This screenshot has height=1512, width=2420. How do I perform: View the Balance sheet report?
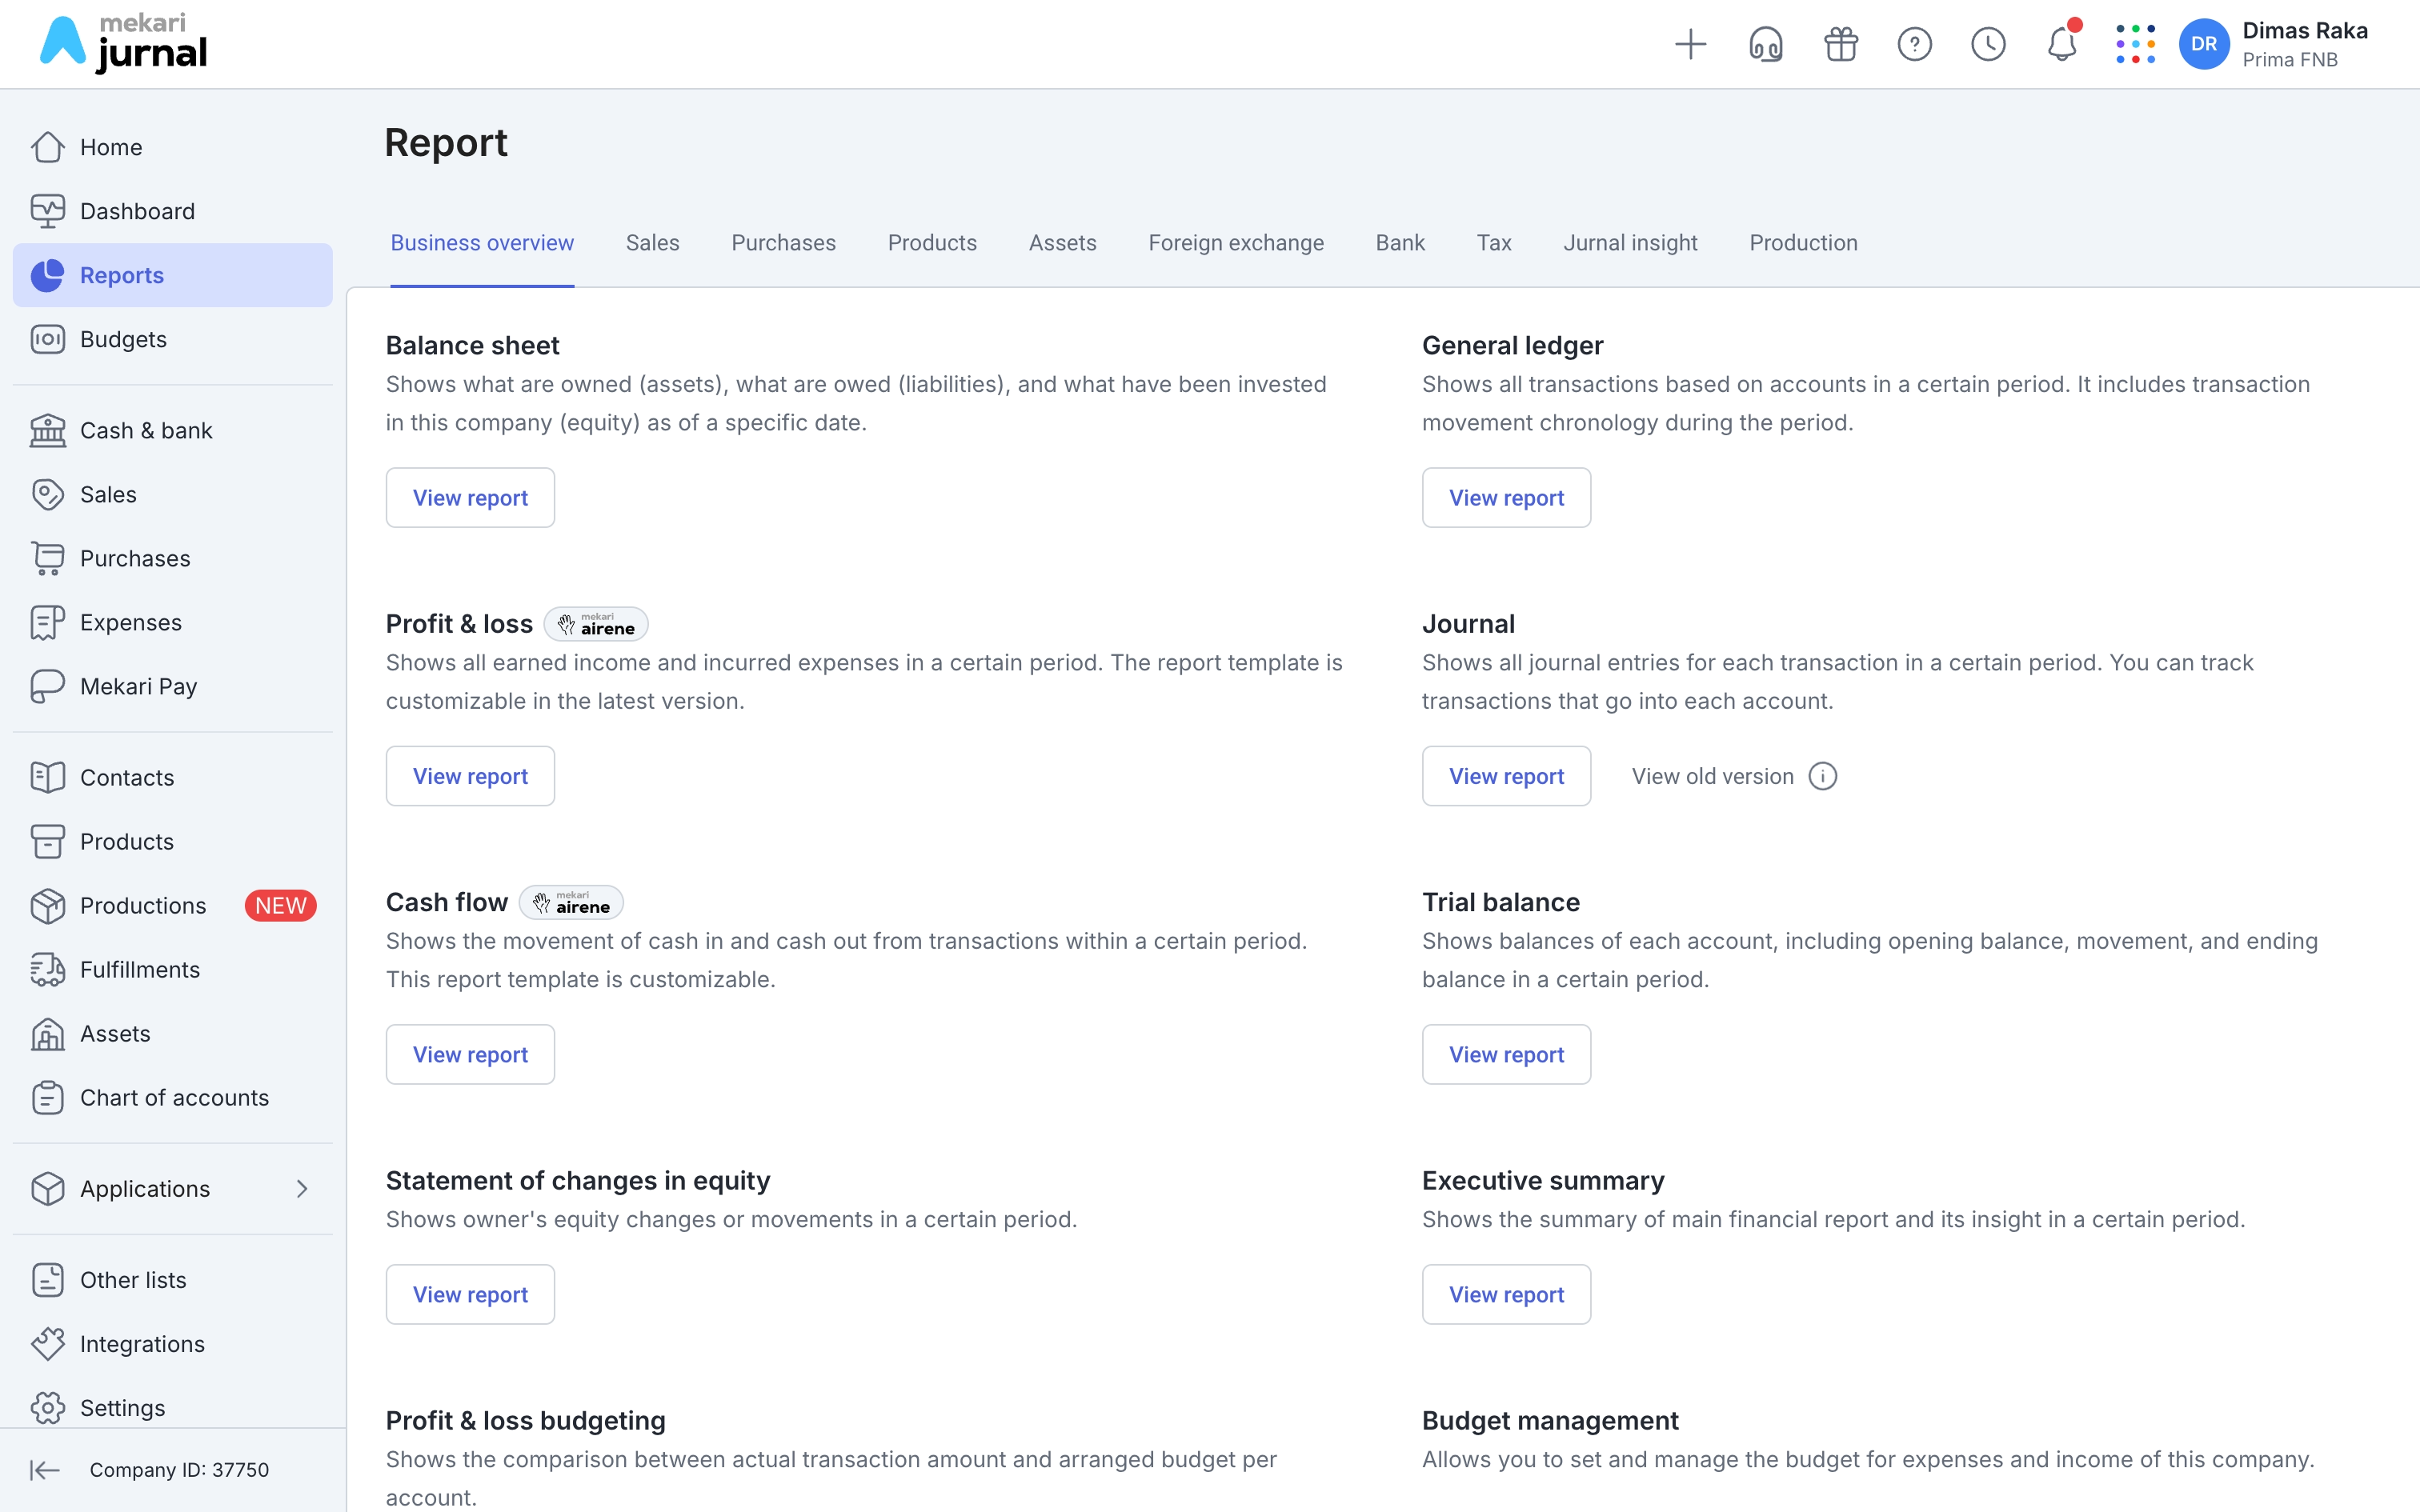pyautogui.click(x=470, y=497)
